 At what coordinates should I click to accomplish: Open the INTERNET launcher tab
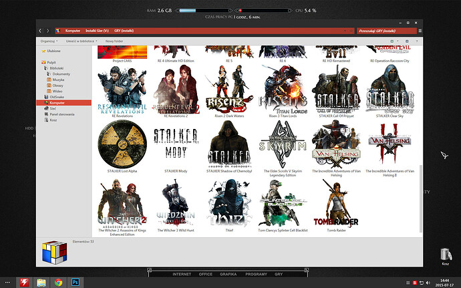pyautogui.click(x=182, y=274)
